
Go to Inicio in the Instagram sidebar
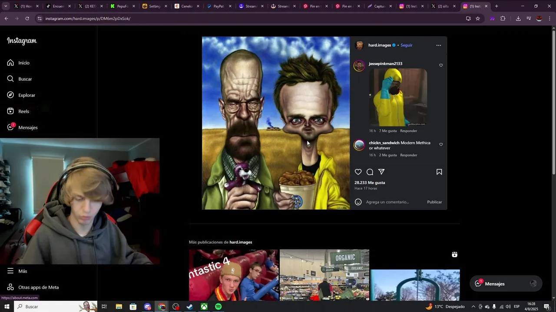point(18,63)
